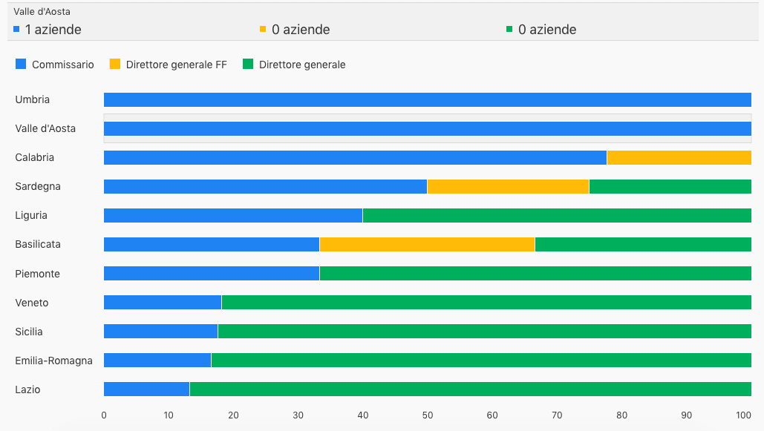Click the blue tooltip marker for 1 aziende
Image resolution: width=764 pixels, height=431 pixels.
[16, 30]
